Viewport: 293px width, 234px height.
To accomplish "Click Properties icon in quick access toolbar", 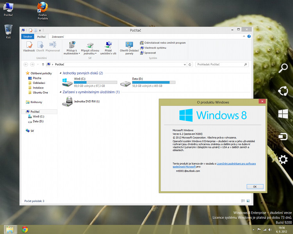I will pos(30,30).
